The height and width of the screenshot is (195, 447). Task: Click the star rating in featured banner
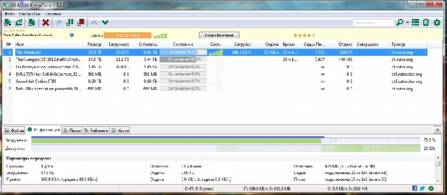[x=304, y=35]
